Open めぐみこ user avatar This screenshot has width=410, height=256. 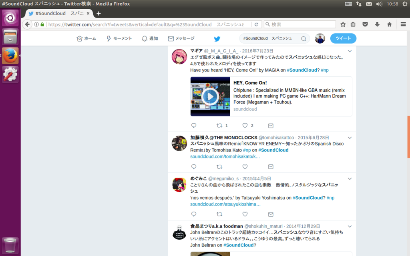click(179, 184)
